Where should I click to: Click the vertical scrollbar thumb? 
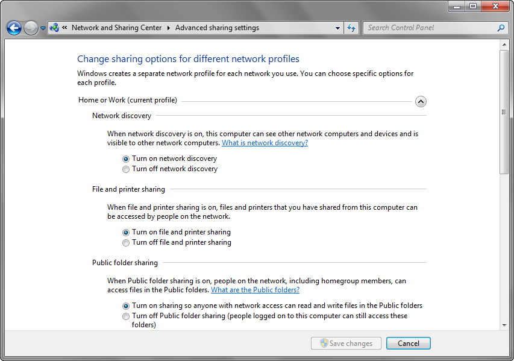pos(504,112)
